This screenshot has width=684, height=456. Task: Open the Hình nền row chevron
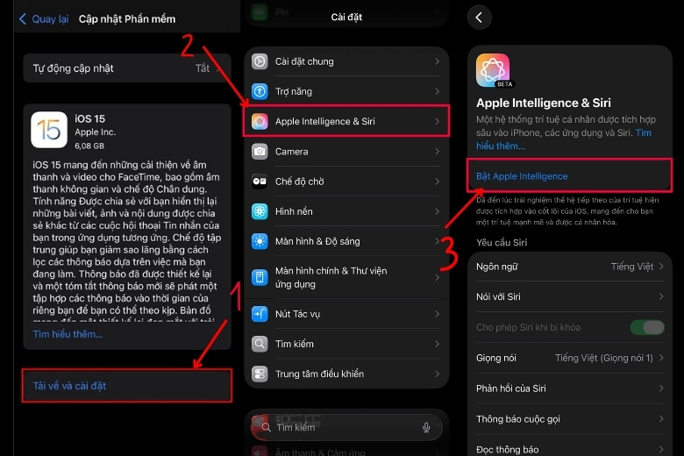[x=437, y=211]
